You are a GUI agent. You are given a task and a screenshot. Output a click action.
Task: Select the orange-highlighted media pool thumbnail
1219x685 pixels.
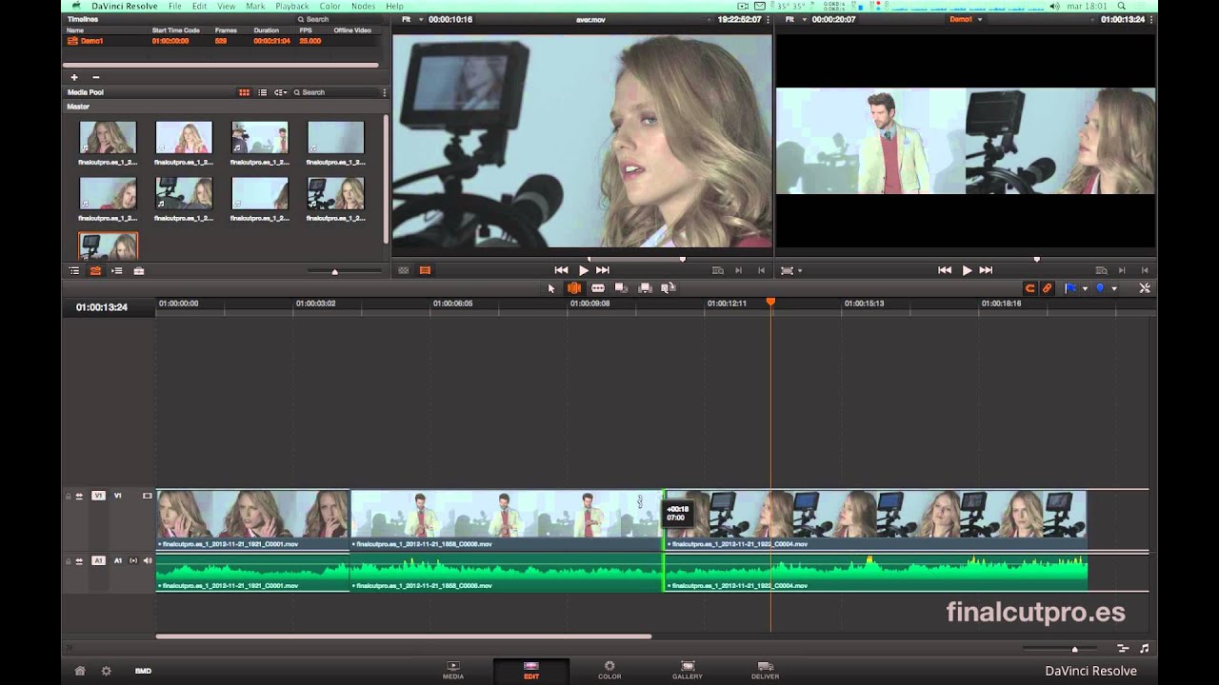click(x=108, y=246)
